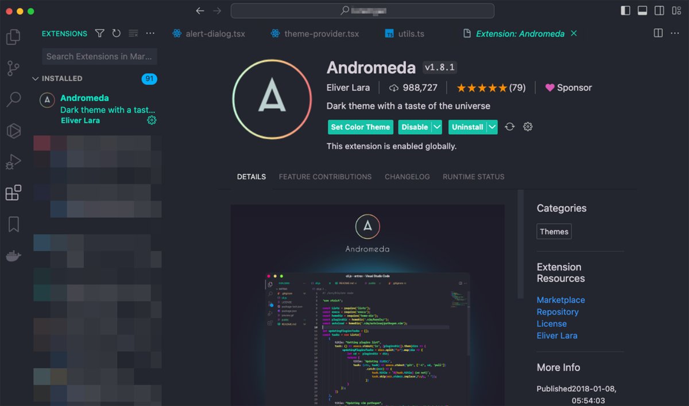Open editor more actions ellipsis
The height and width of the screenshot is (406, 689).
tap(675, 33)
